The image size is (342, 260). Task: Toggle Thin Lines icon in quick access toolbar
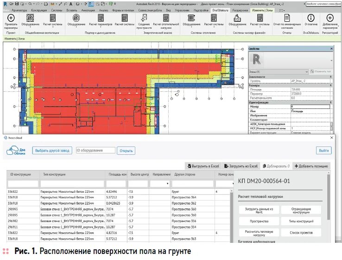[x=91, y=4]
